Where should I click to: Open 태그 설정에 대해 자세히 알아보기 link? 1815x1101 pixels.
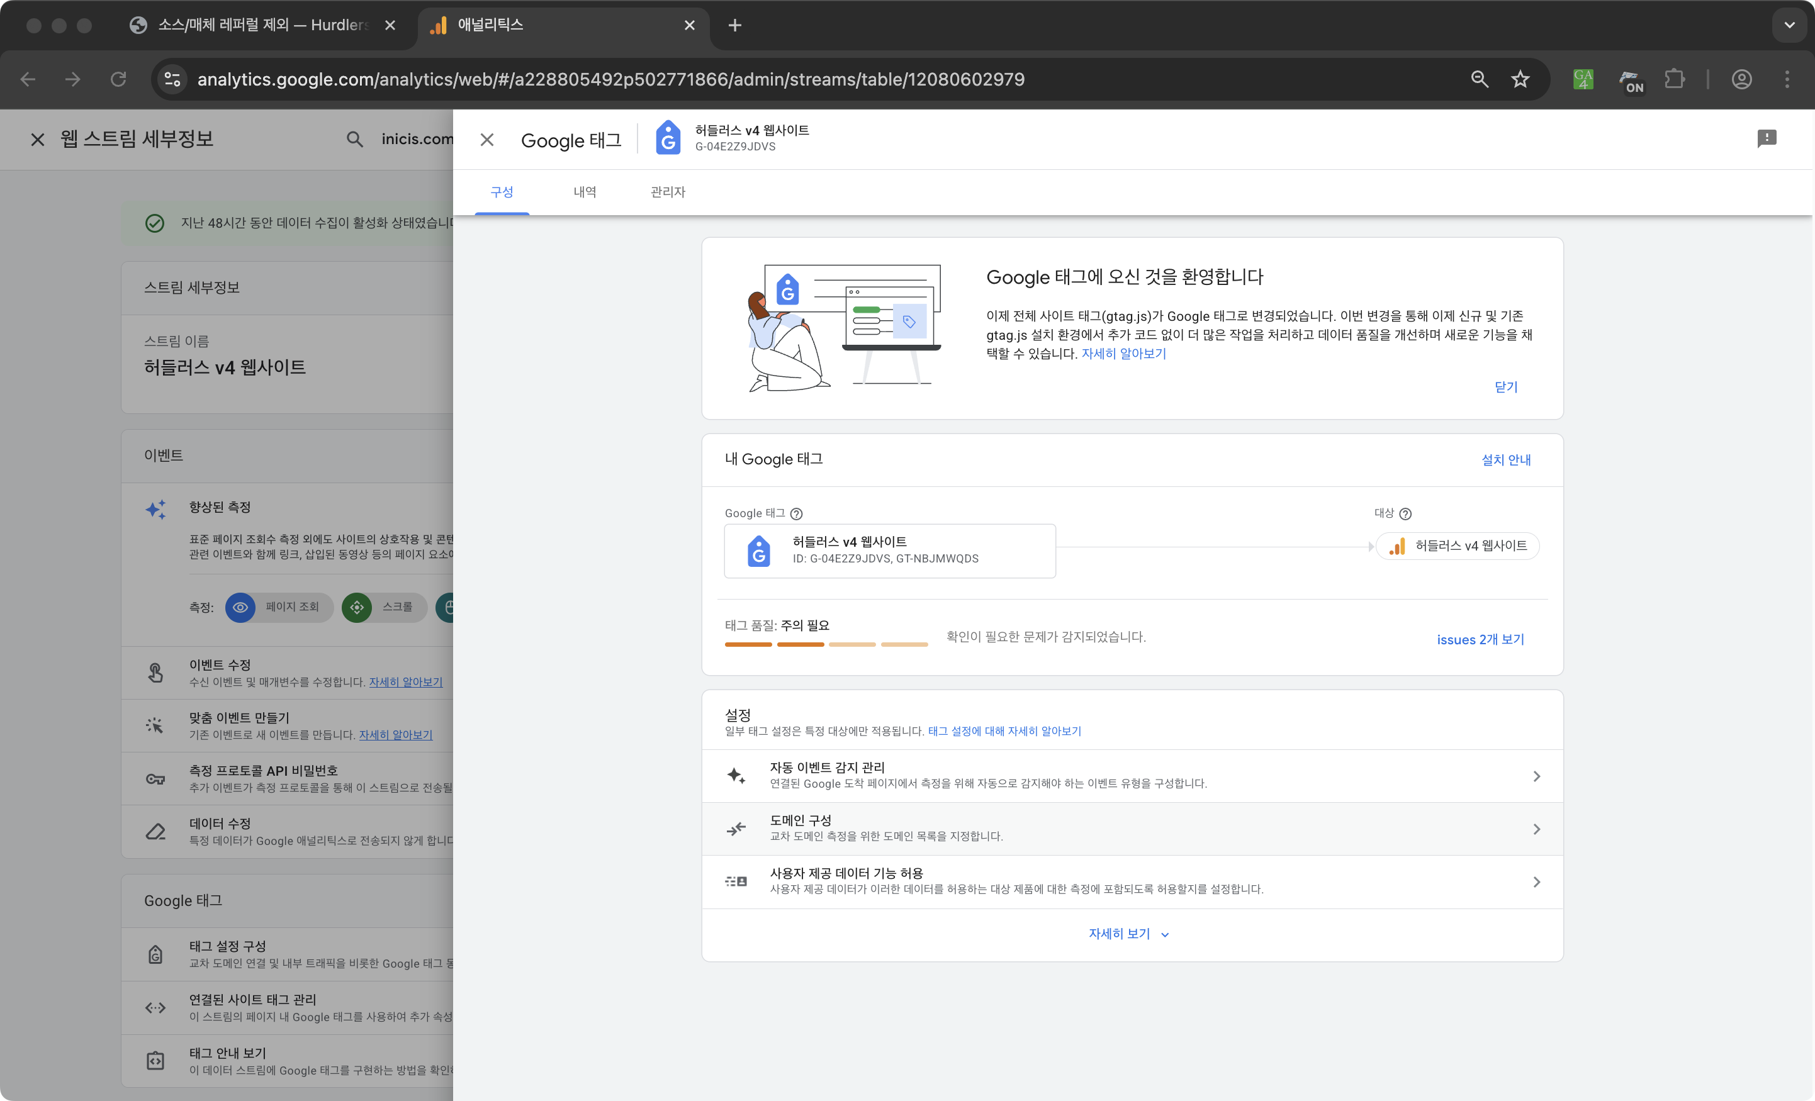click(1004, 731)
